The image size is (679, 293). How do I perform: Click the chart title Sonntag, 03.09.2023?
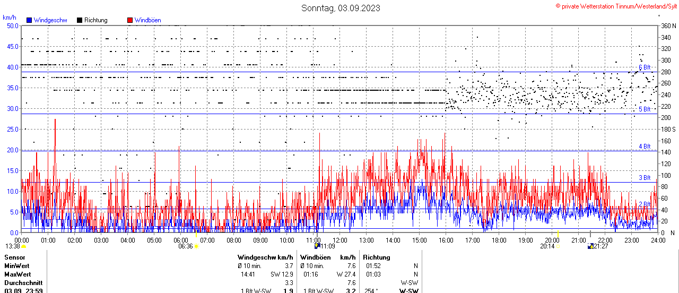coord(341,8)
